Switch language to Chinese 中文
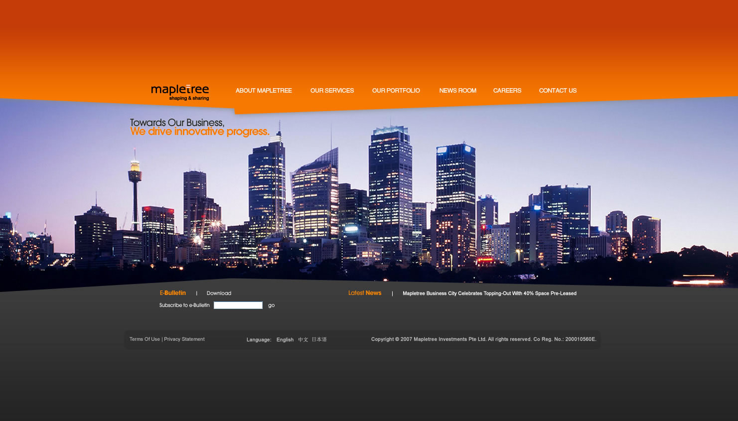This screenshot has height=421, width=738. coord(303,340)
